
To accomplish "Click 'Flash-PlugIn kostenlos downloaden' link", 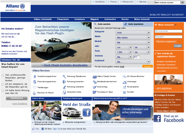I will tap(65, 65).
